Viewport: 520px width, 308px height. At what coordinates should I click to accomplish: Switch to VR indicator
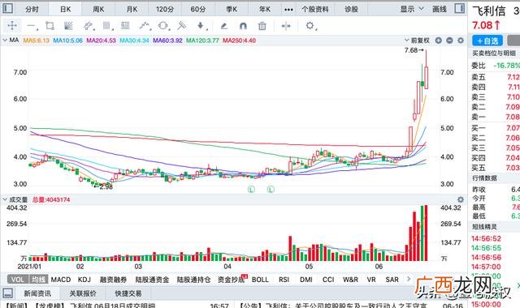pos(371,280)
